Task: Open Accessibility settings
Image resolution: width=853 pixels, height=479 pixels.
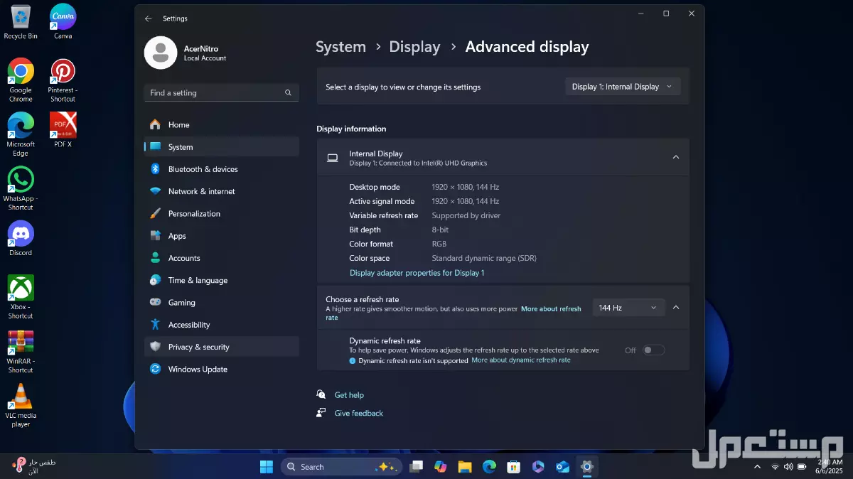Action: (221, 325)
